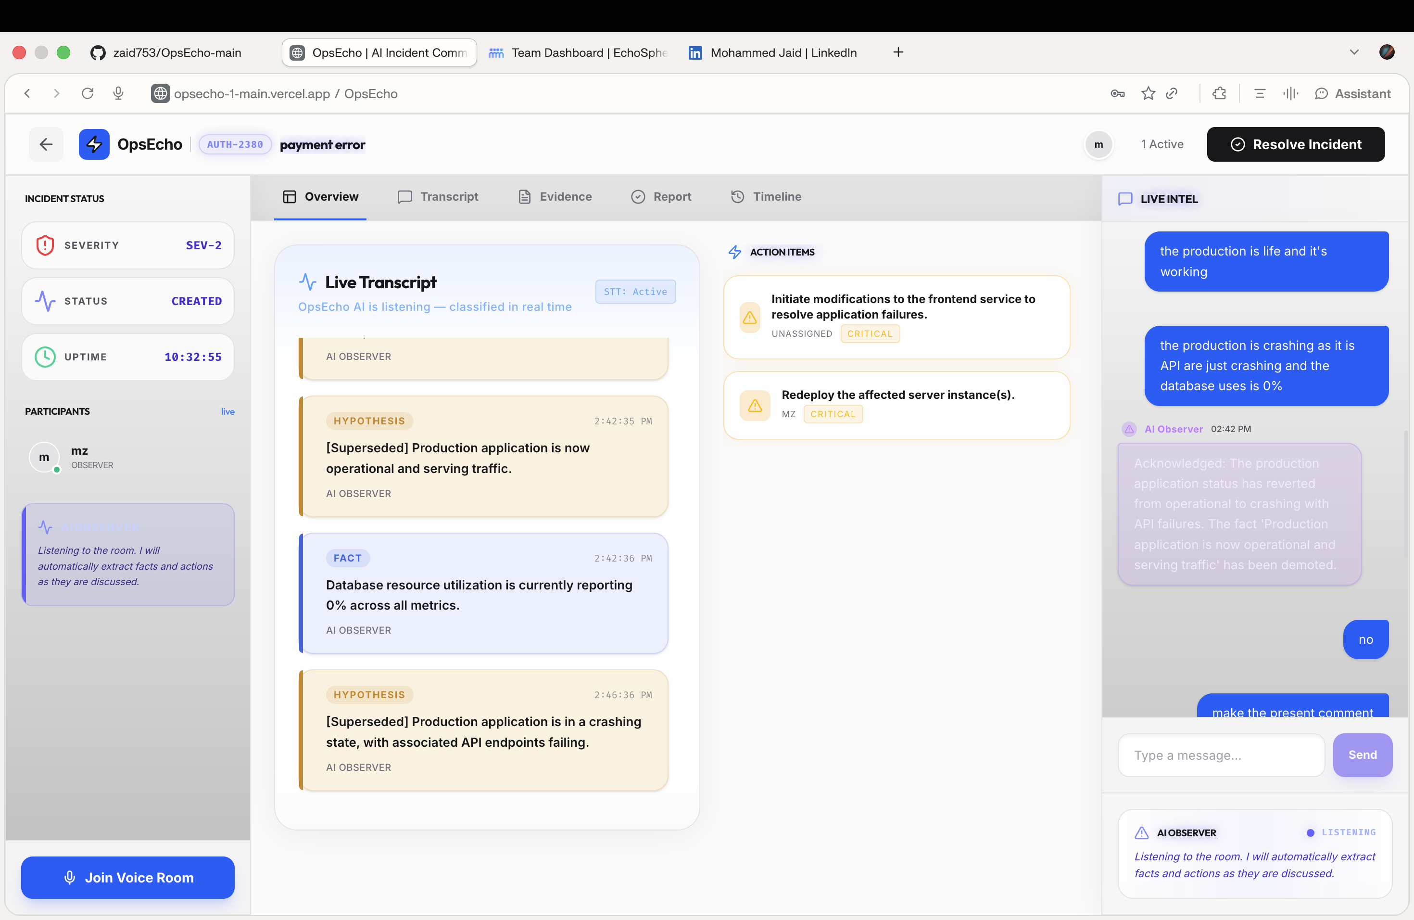This screenshot has height=920, width=1414.
Task: Expand the tab list chevron
Action: (x=1353, y=52)
